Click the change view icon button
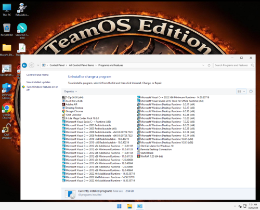The image size is (260, 210). coord(239,91)
